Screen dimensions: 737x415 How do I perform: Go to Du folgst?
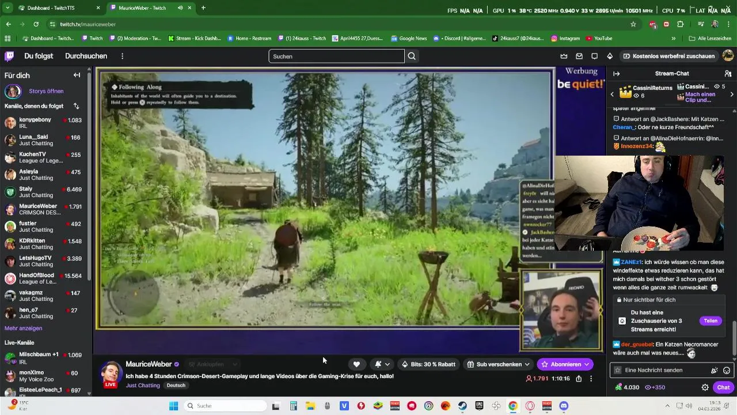(x=39, y=56)
